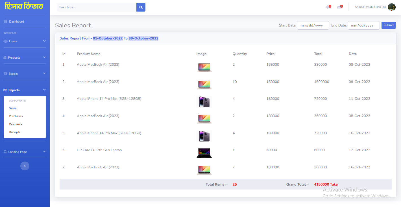Expand the Products menu chevron

(x=44, y=58)
